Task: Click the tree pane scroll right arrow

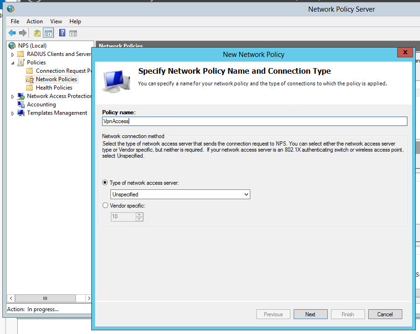Action: [89, 298]
